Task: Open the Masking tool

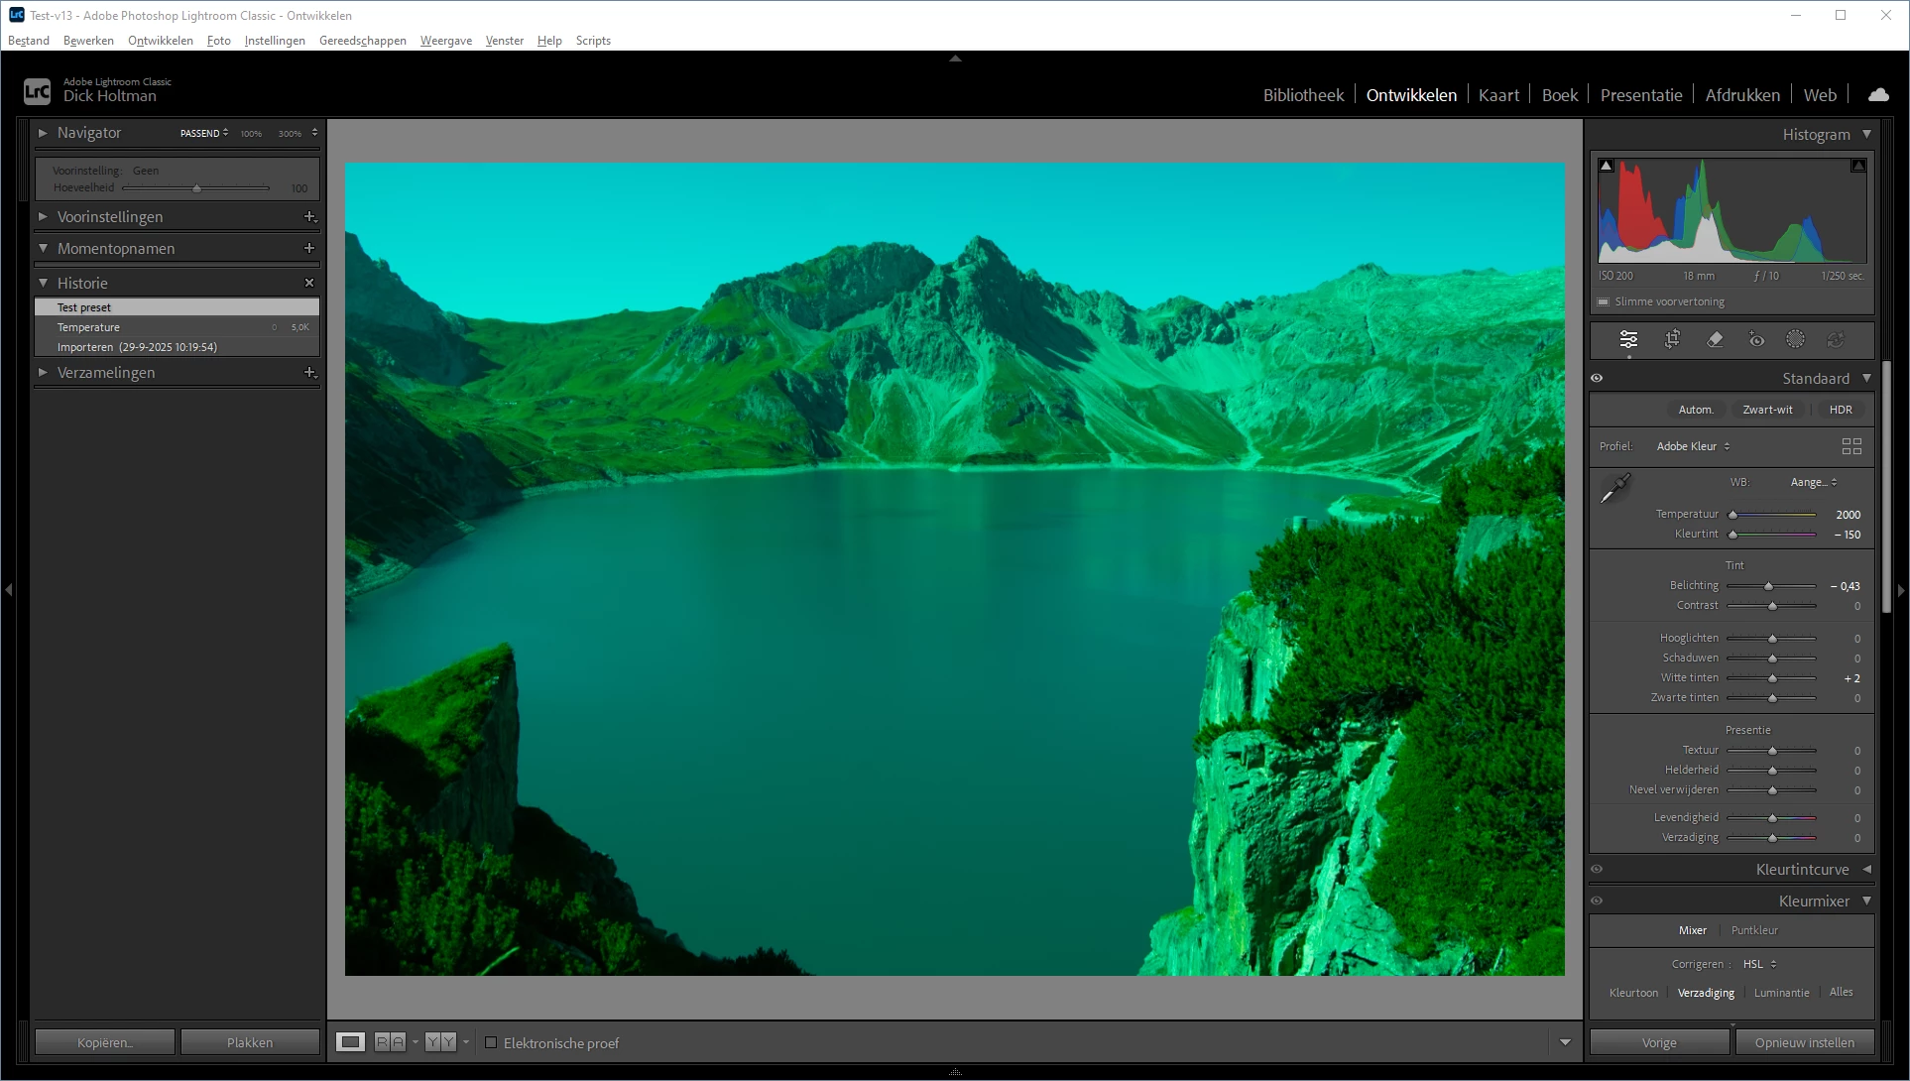Action: pos(1795,339)
